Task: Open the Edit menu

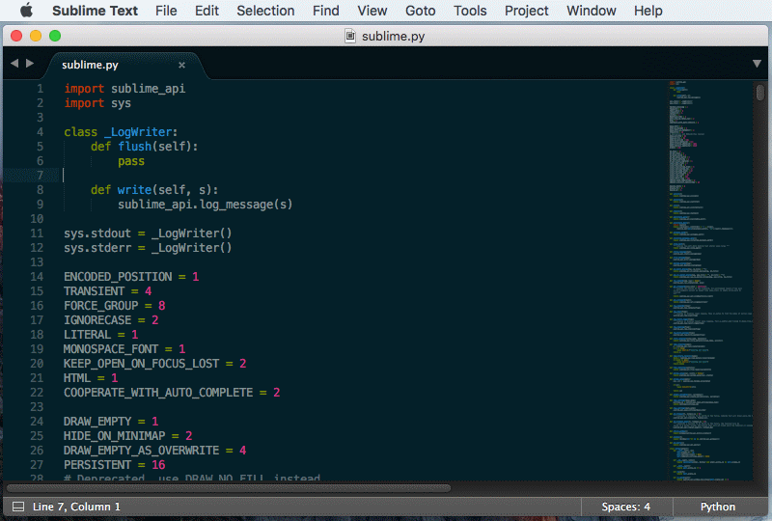Action: [x=207, y=11]
